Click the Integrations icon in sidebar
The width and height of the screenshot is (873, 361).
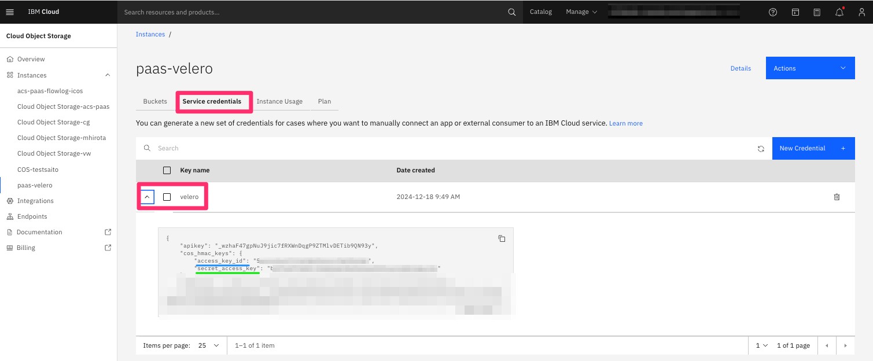10,201
